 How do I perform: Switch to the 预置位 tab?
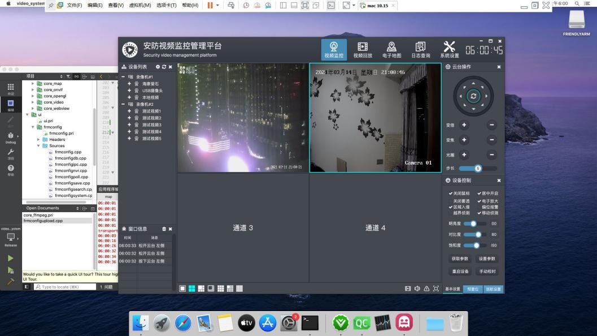pos(472,289)
